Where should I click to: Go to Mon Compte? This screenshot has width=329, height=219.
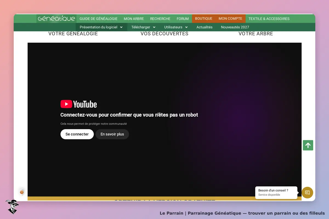[230, 19]
